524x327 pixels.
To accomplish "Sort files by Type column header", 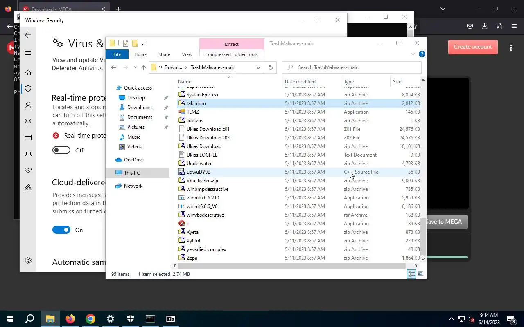I will [x=366, y=82].
